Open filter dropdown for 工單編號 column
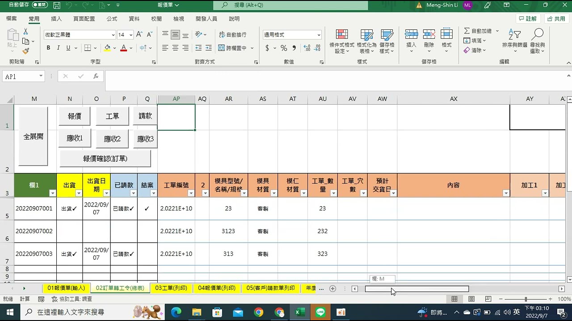 191,193
